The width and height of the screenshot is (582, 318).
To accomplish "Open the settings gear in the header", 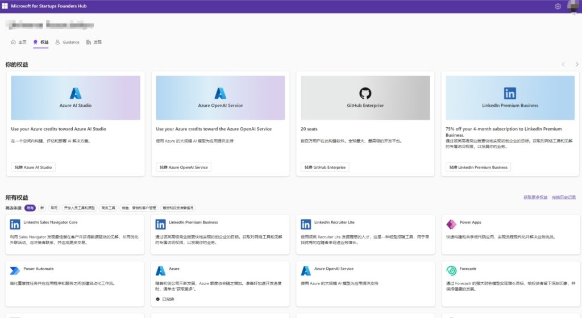I will coord(558,6).
